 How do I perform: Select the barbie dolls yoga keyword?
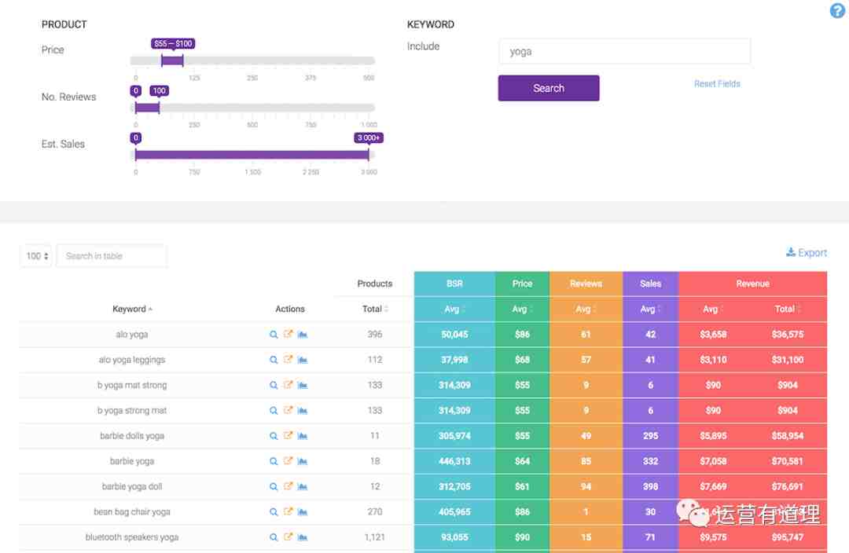pos(131,436)
